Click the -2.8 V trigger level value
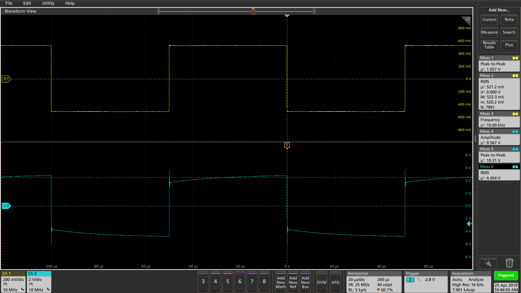The image size is (521, 293). pos(430,280)
